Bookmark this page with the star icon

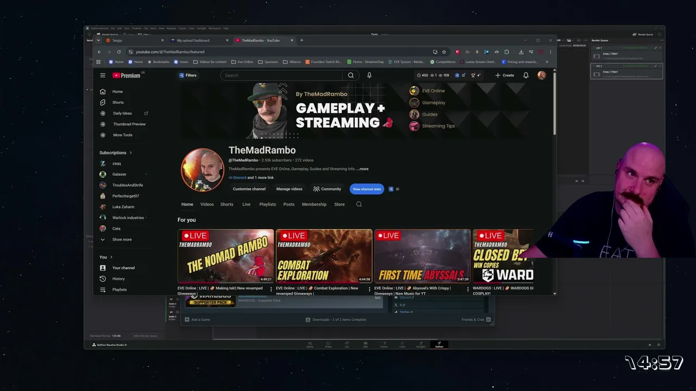[444, 52]
